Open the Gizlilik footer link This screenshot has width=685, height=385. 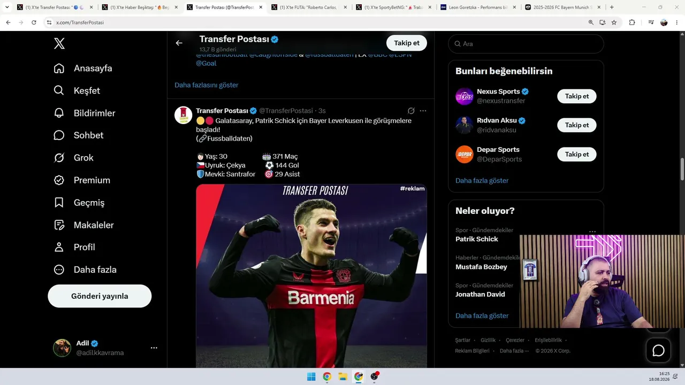pos(488,340)
